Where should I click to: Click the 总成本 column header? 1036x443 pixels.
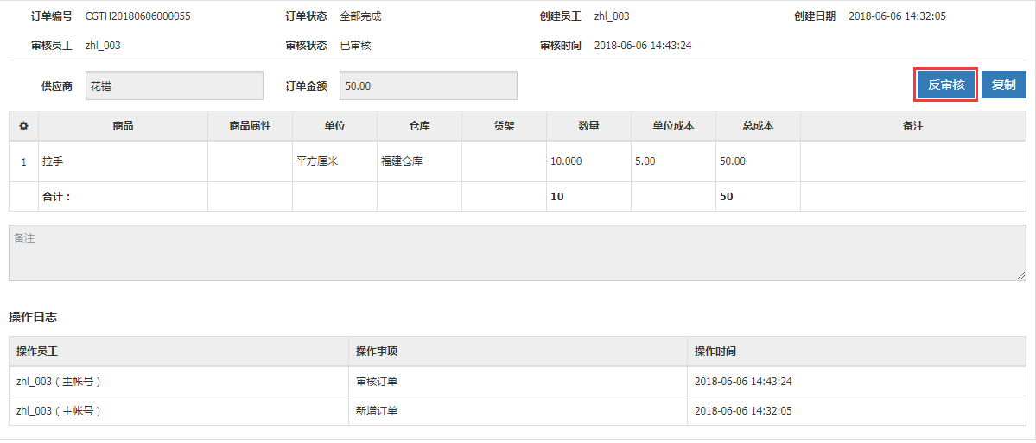tap(757, 125)
